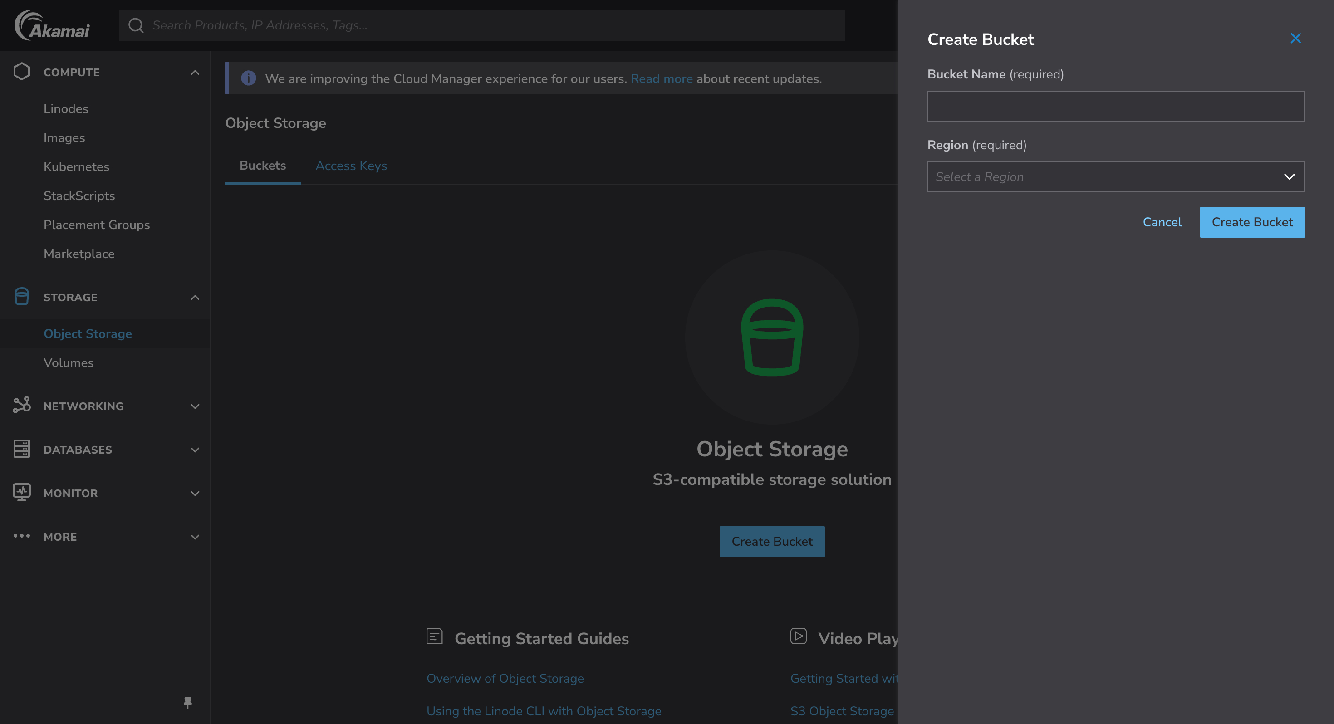Click the Create Bucket button in the drawer
Viewport: 1334px width, 724px height.
click(1252, 222)
